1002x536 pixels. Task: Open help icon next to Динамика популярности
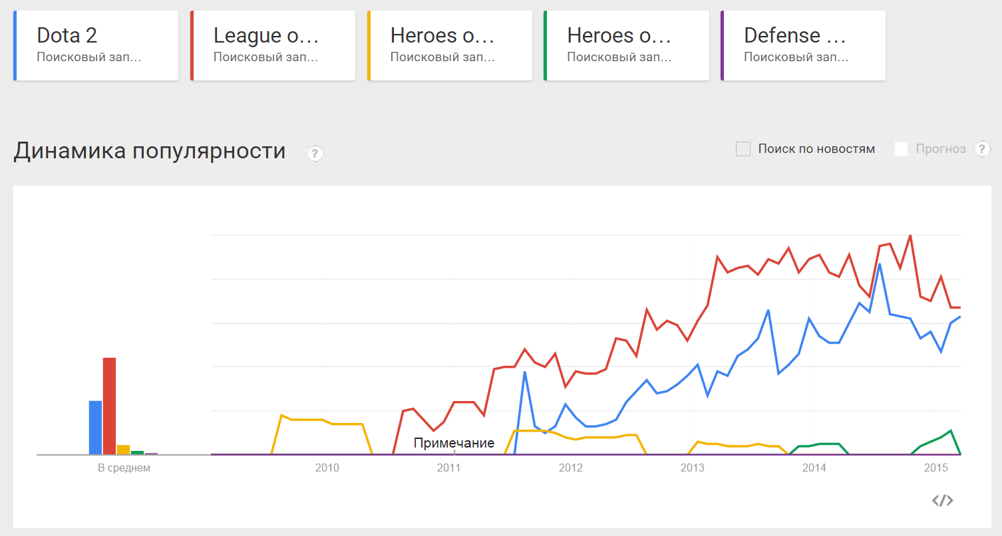click(315, 154)
